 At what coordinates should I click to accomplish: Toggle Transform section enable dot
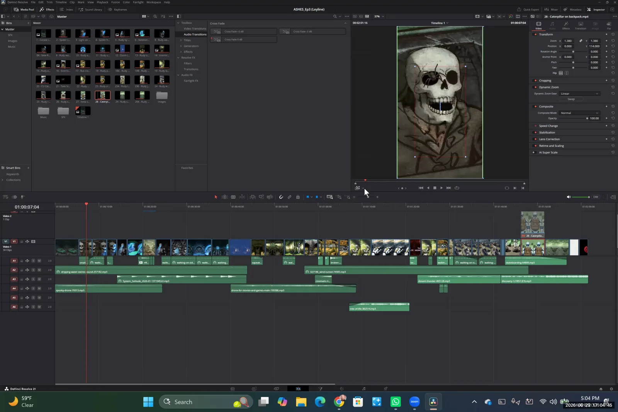(x=535, y=34)
